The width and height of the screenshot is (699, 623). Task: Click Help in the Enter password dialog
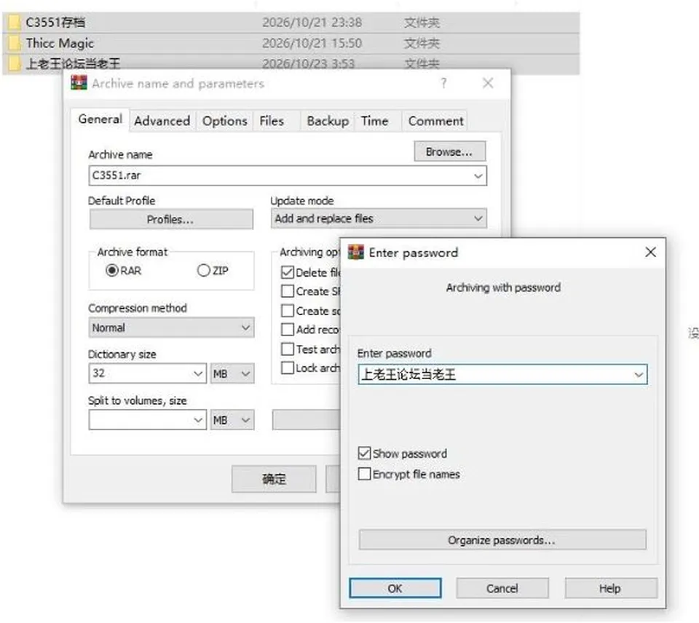pyautogui.click(x=610, y=588)
